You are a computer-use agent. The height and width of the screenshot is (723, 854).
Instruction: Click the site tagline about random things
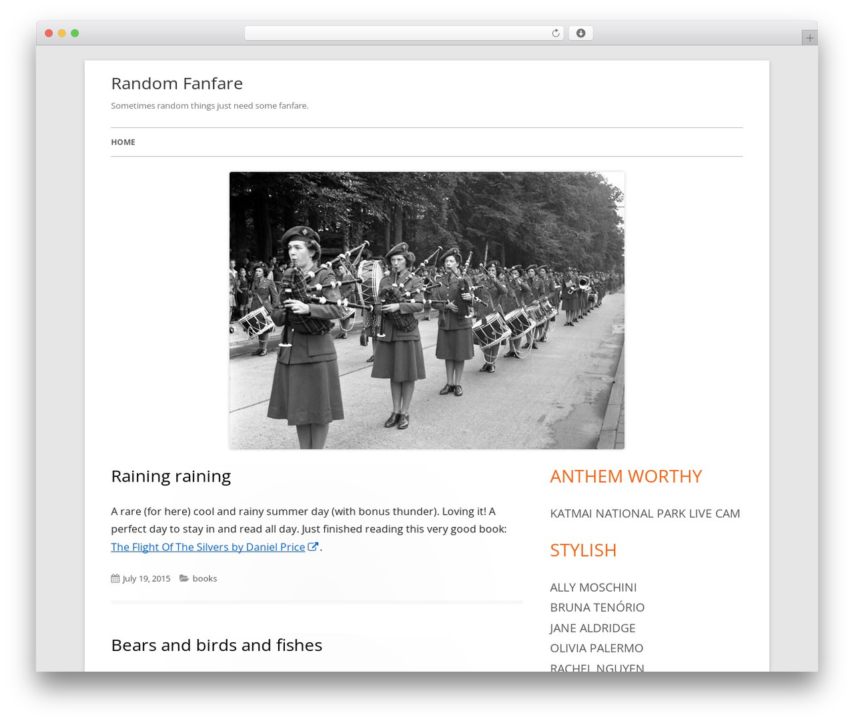point(209,105)
